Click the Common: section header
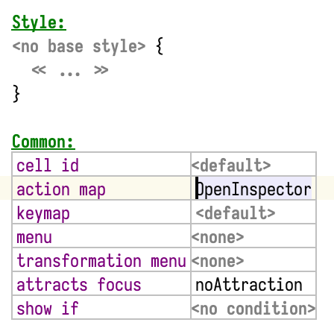This screenshot has height=334, width=334. coord(43,142)
